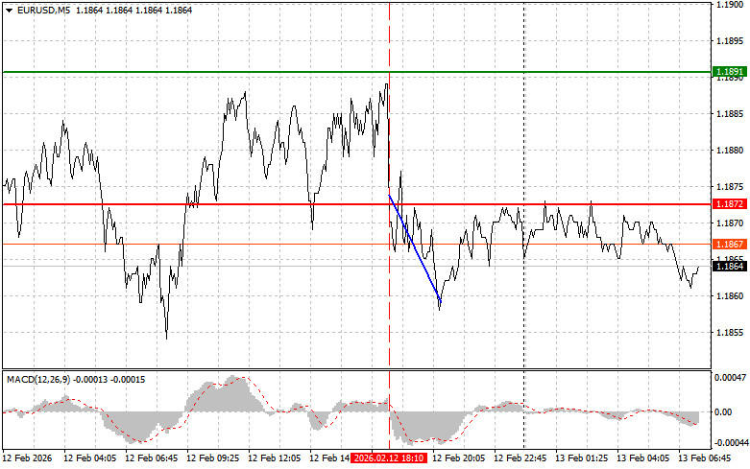Select the EURUSD,M5 chart title text

coord(43,10)
